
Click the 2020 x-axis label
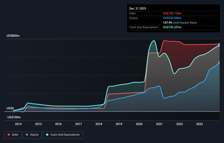[x=139, y=124]
